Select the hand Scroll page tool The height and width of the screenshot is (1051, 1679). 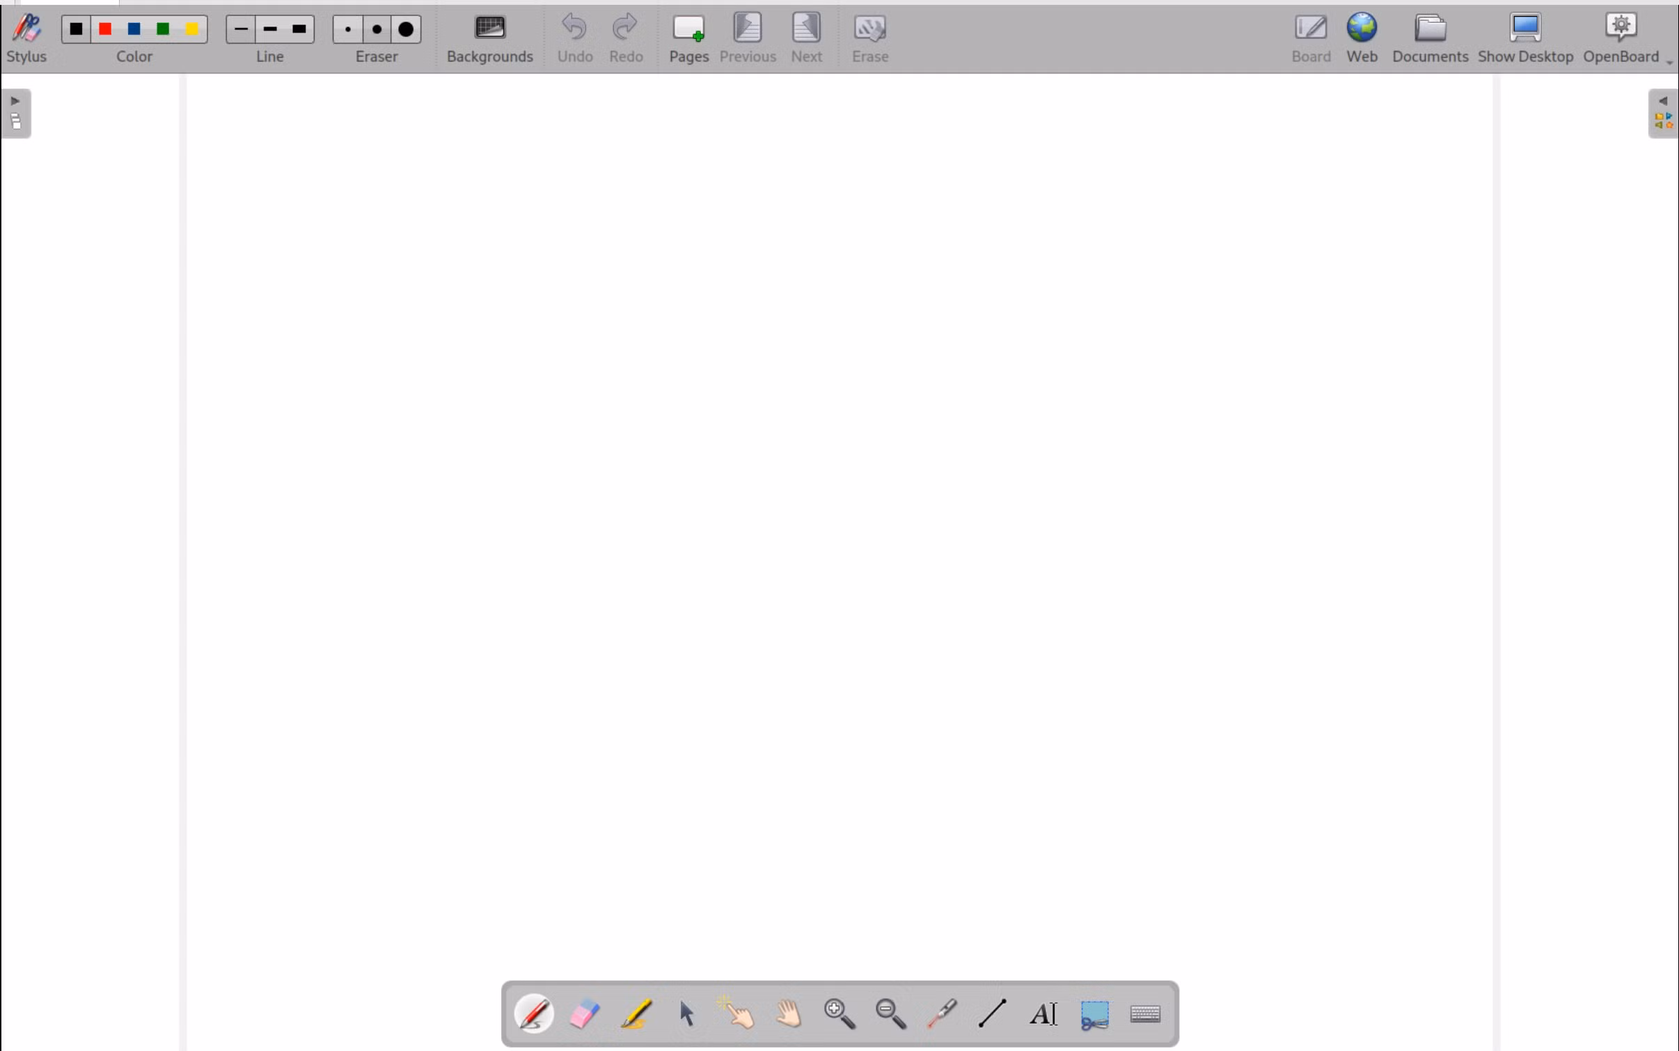point(789,1013)
